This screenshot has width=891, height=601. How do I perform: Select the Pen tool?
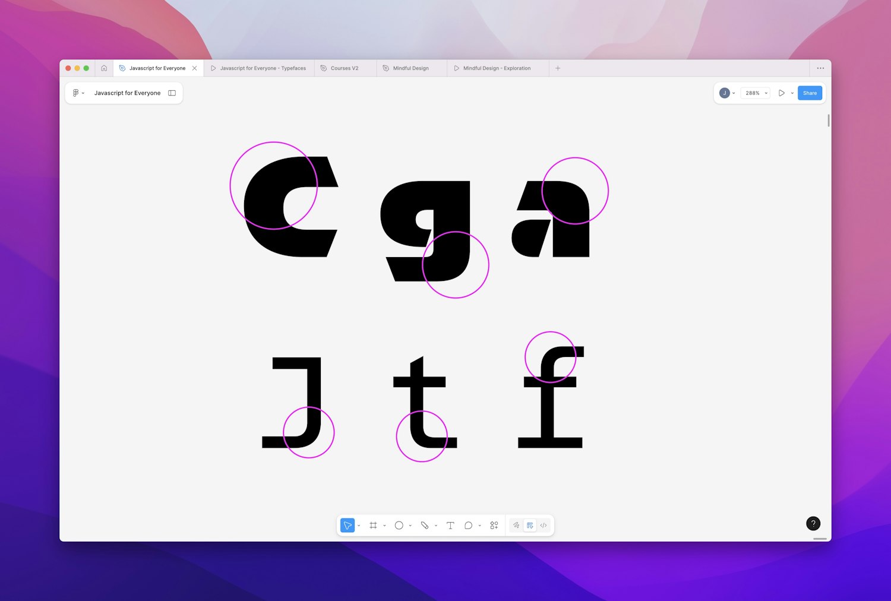coord(425,525)
